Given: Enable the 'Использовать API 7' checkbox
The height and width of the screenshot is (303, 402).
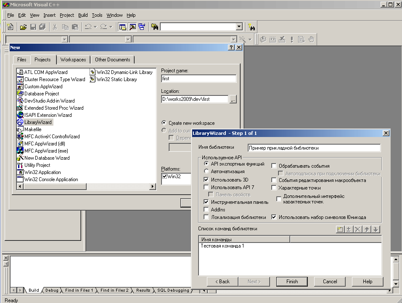Looking at the screenshot, I should 206,187.
